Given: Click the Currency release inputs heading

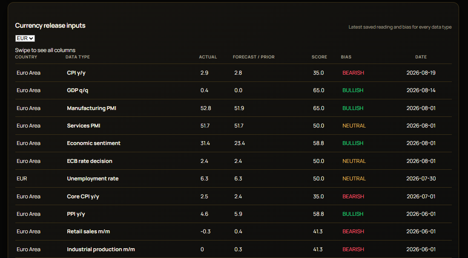Looking at the screenshot, I should point(50,26).
